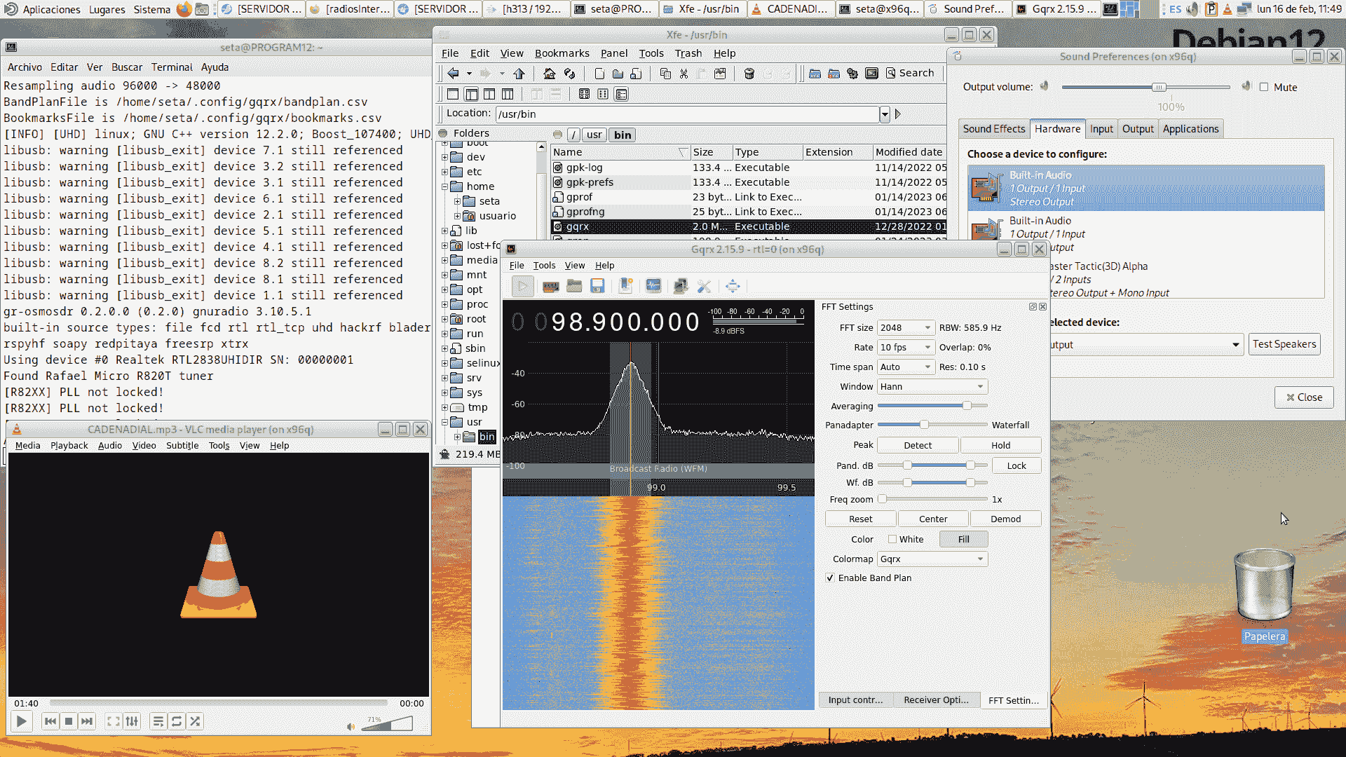
Task: Click Gqrx start DSP play button
Action: (x=522, y=286)
